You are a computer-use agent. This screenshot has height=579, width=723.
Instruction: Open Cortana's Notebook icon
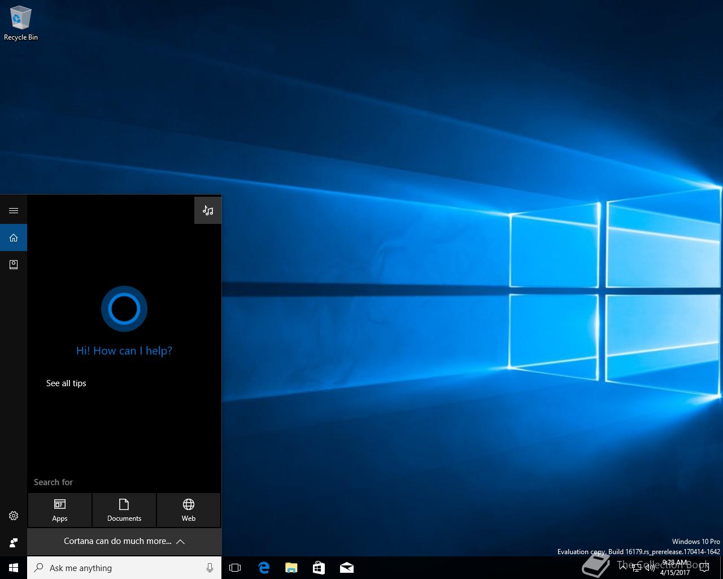pos(14,264)
